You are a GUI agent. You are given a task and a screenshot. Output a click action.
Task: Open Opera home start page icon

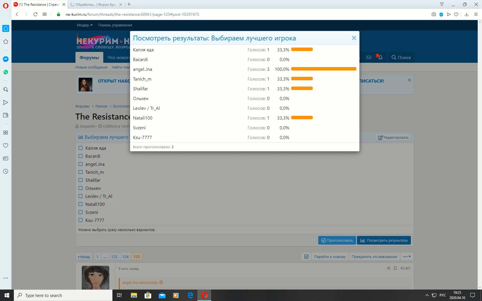(x=5, y=28)
